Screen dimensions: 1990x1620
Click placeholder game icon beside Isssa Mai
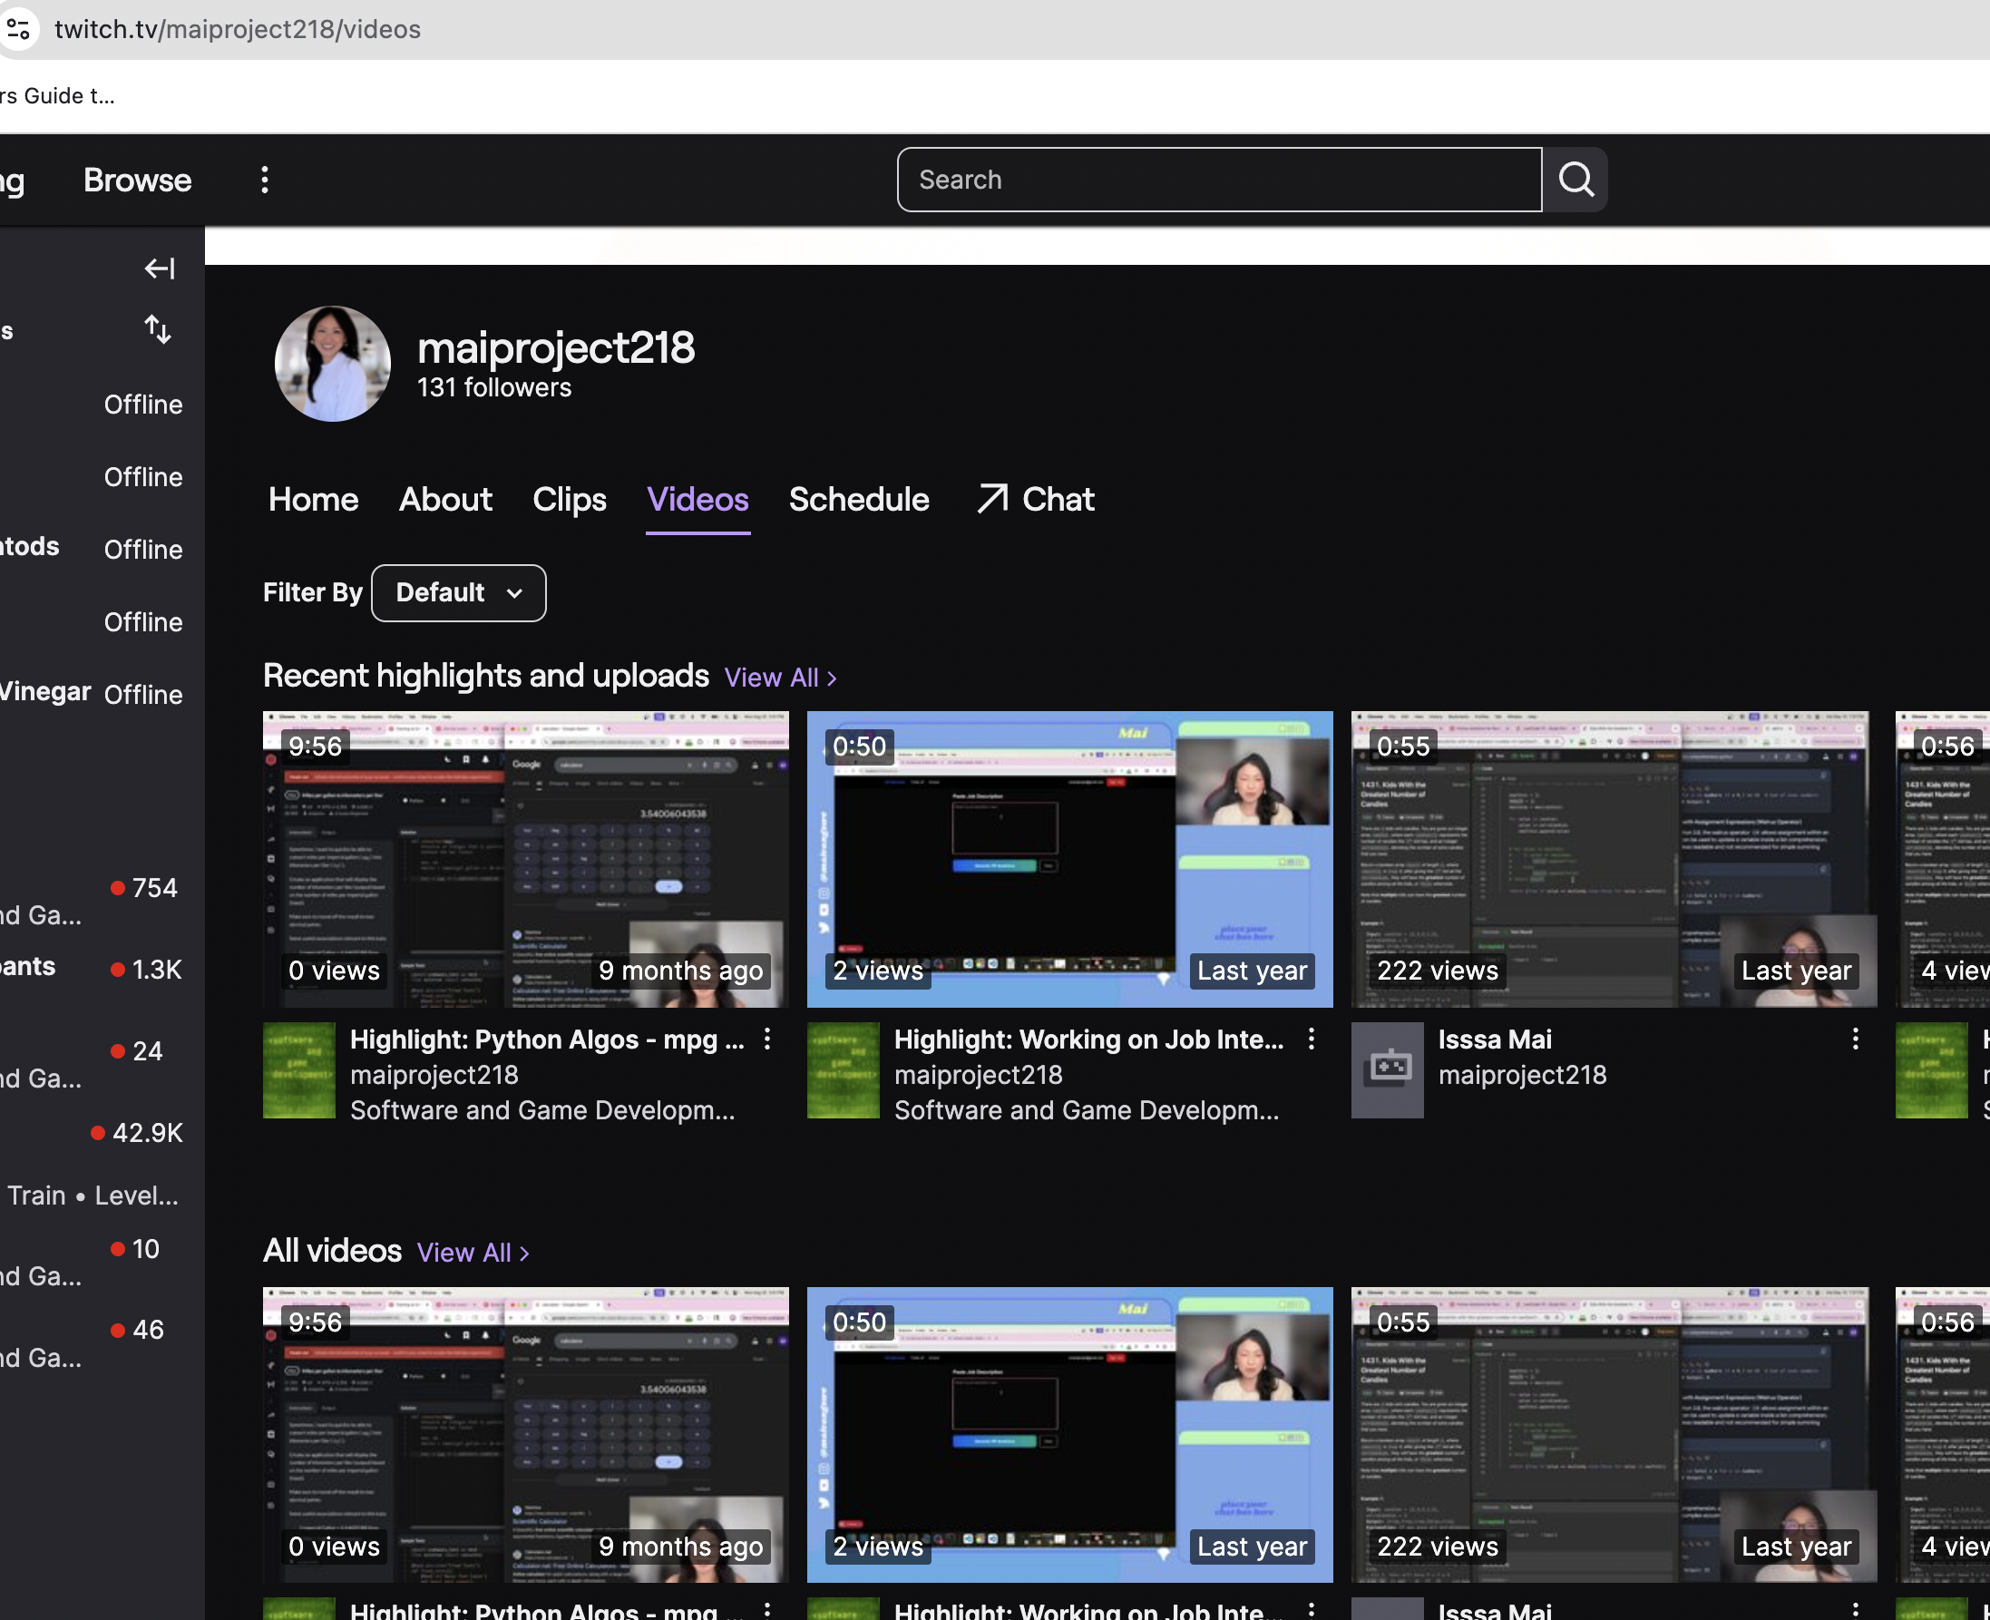tap(1388, 1070)
